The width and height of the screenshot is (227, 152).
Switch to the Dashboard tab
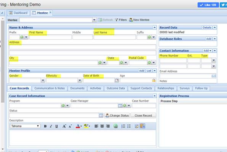click(x=18, y=13)
